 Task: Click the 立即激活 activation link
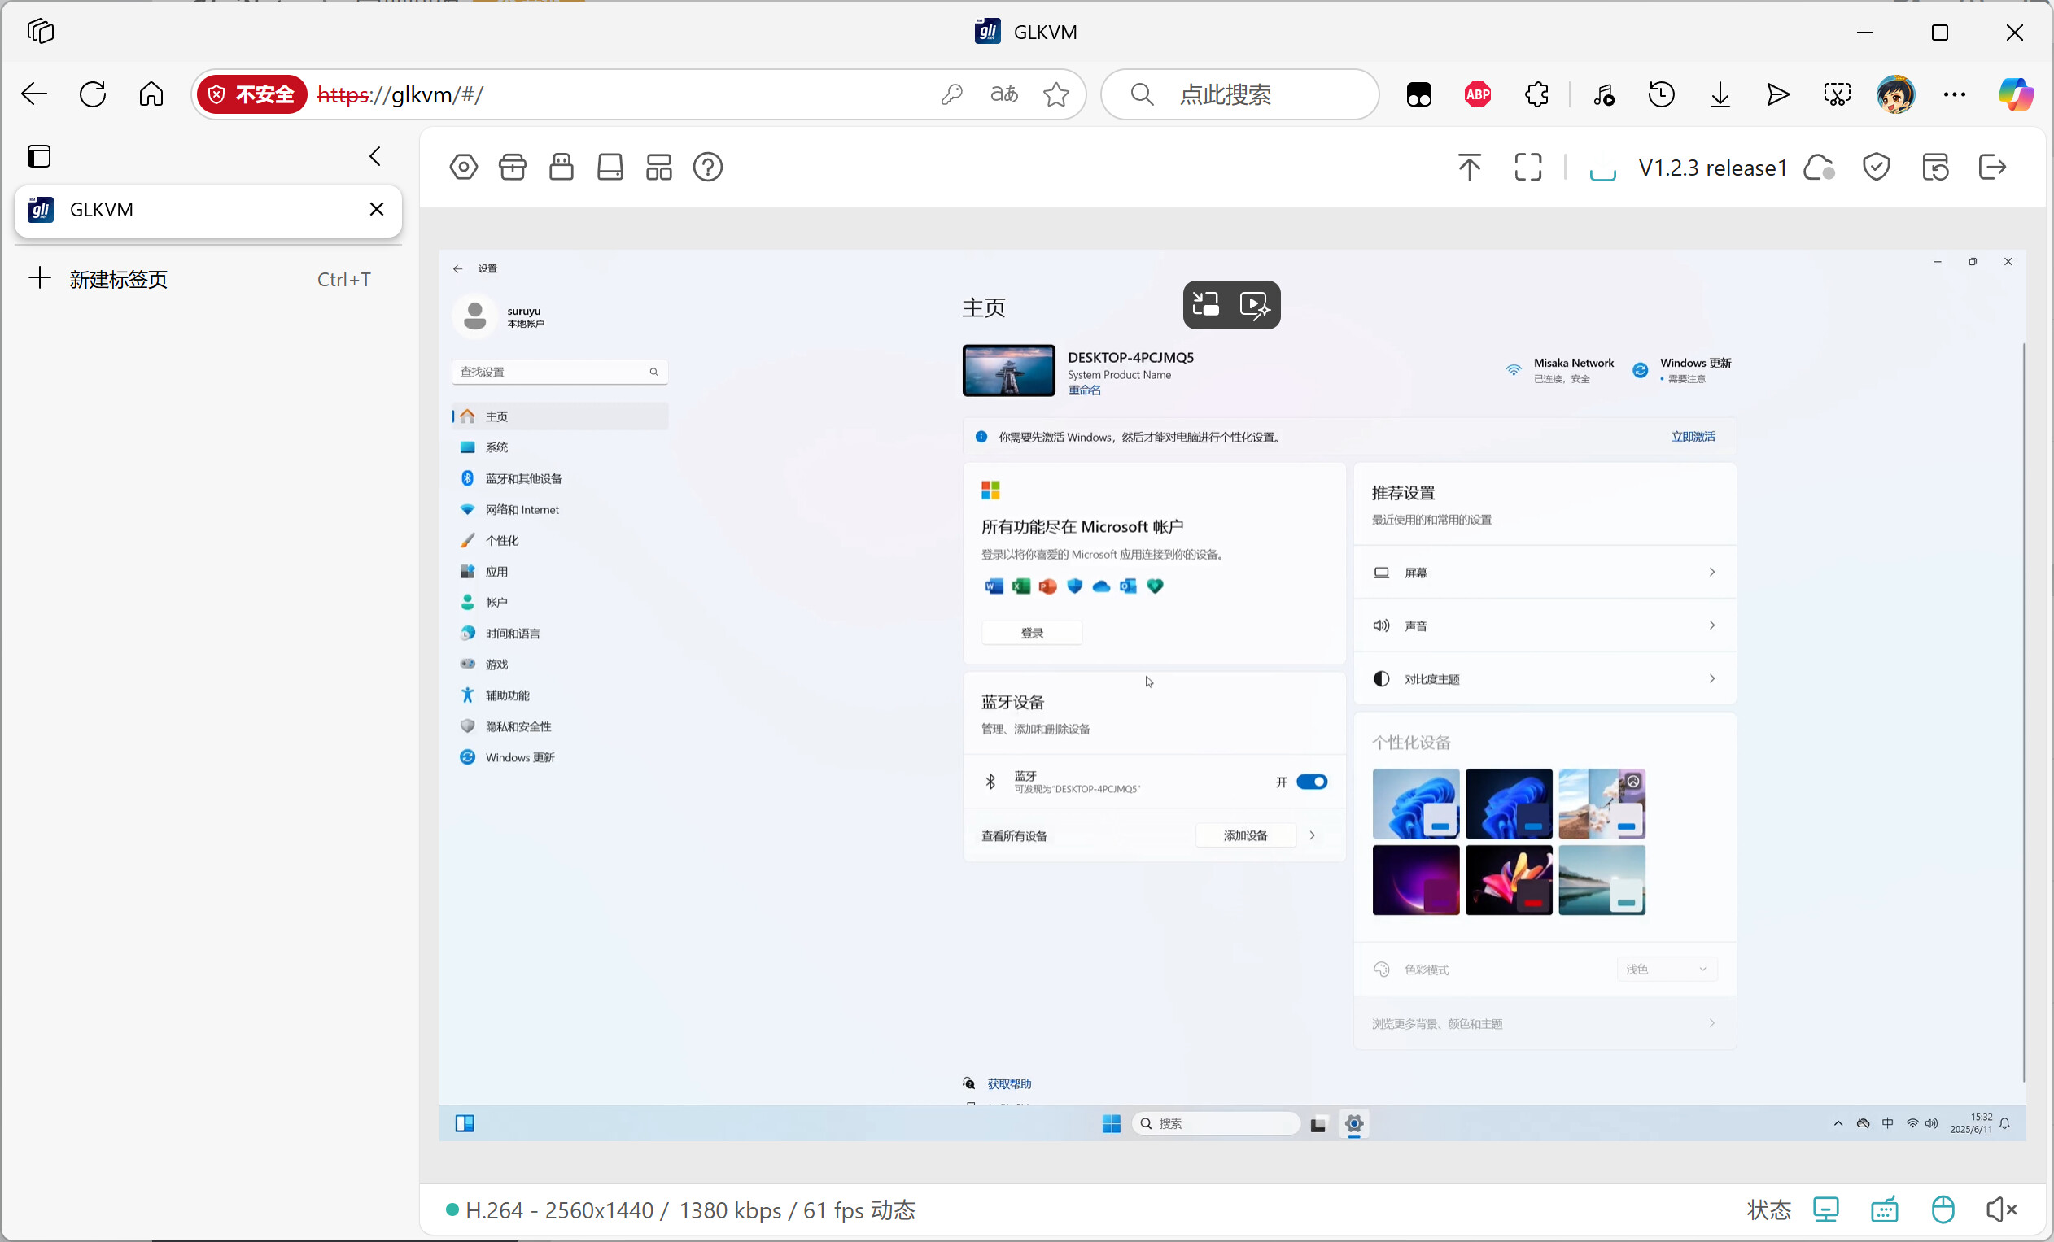point(1692,437)
